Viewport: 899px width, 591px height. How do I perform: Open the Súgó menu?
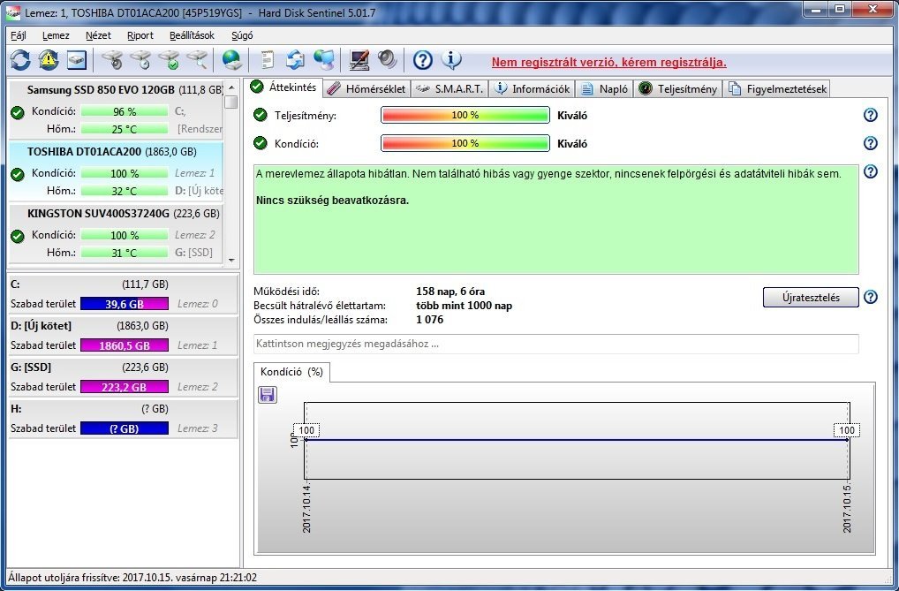pyautogui.click(x=242, y=35)
